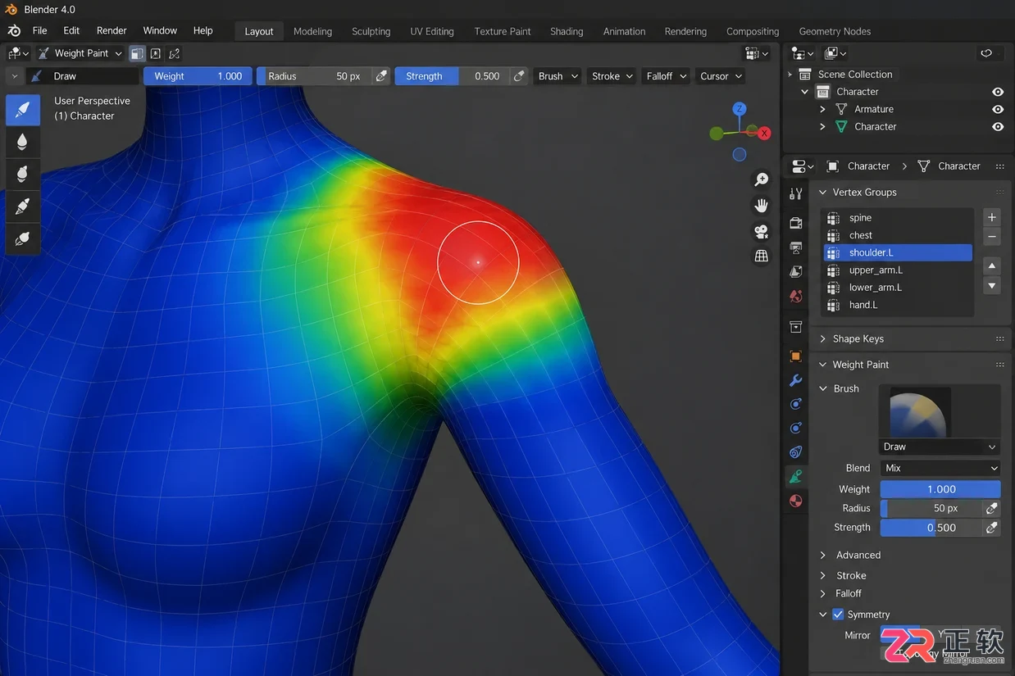Uncheck the Symmetry checkbox

click(x=838, y=615)
